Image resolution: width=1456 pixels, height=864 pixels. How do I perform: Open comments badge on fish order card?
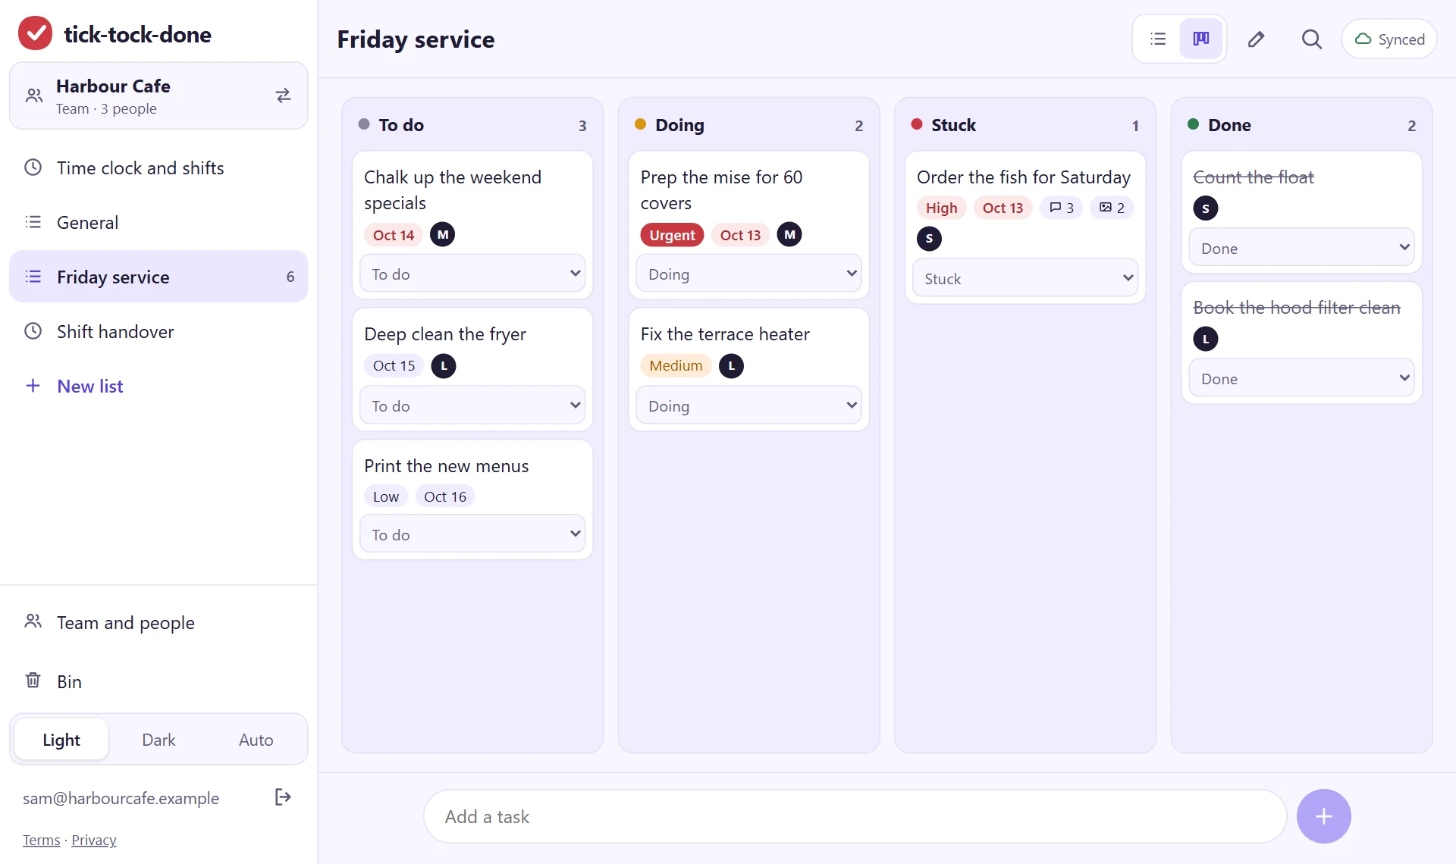coord(1062,208)
